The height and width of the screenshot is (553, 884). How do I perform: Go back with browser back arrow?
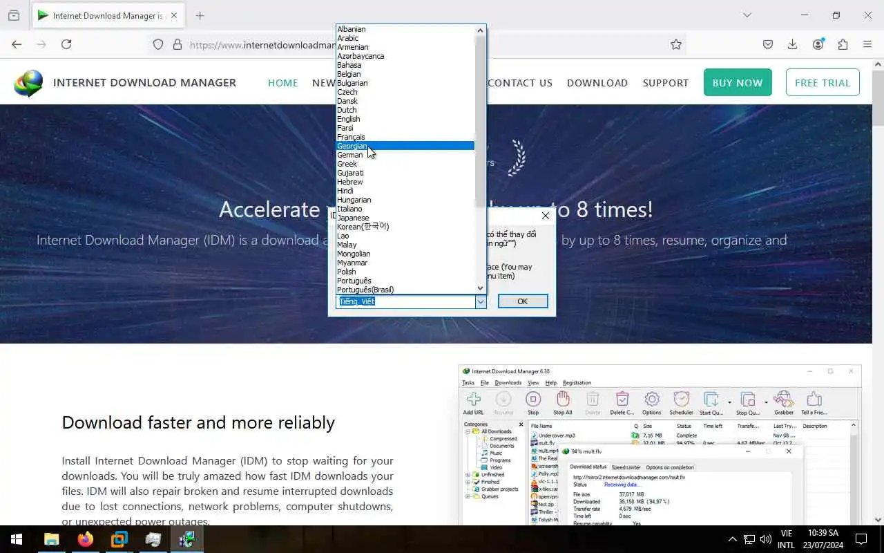tap(17, 44)
